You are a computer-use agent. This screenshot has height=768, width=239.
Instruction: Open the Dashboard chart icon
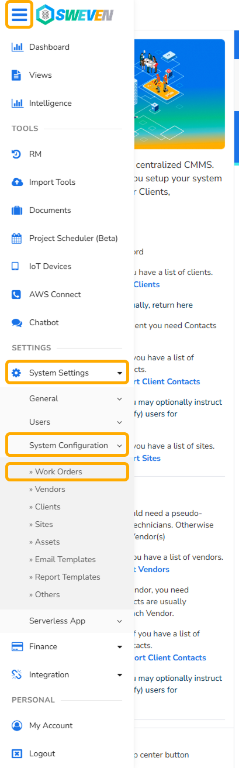pos(17,47)
